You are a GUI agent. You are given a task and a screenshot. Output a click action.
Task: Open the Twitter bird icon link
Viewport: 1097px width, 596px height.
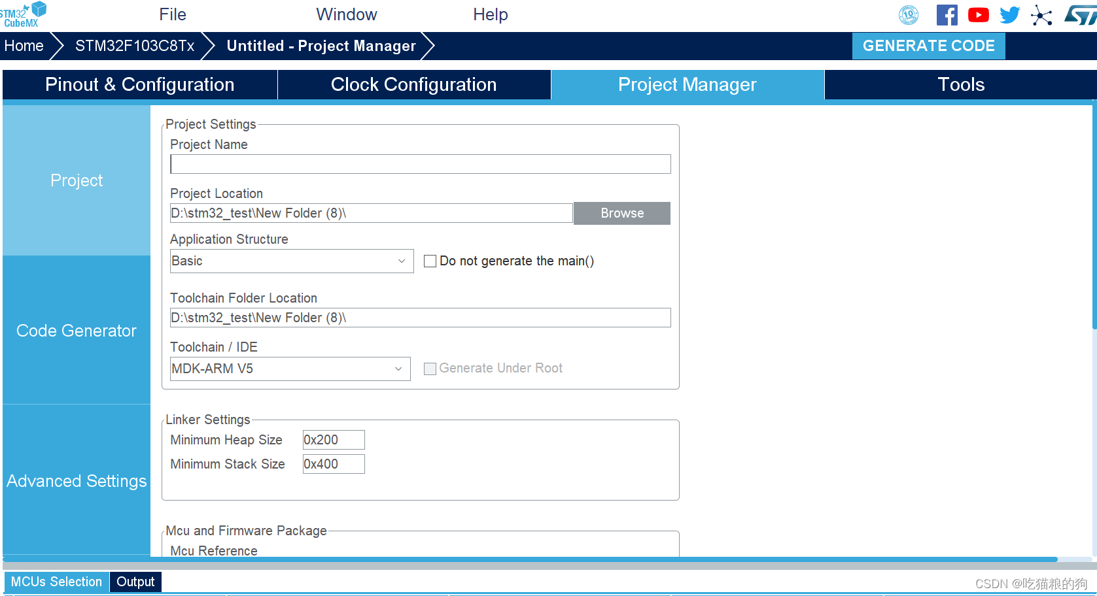click(x=1010, y=15)
